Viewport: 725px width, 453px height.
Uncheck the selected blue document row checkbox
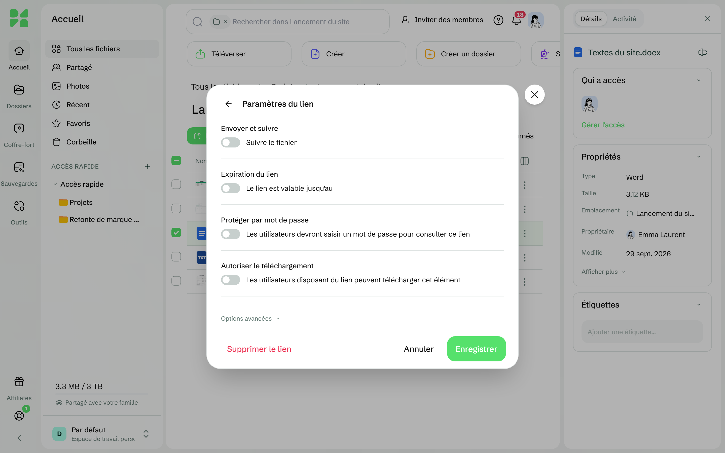(176, 233)
